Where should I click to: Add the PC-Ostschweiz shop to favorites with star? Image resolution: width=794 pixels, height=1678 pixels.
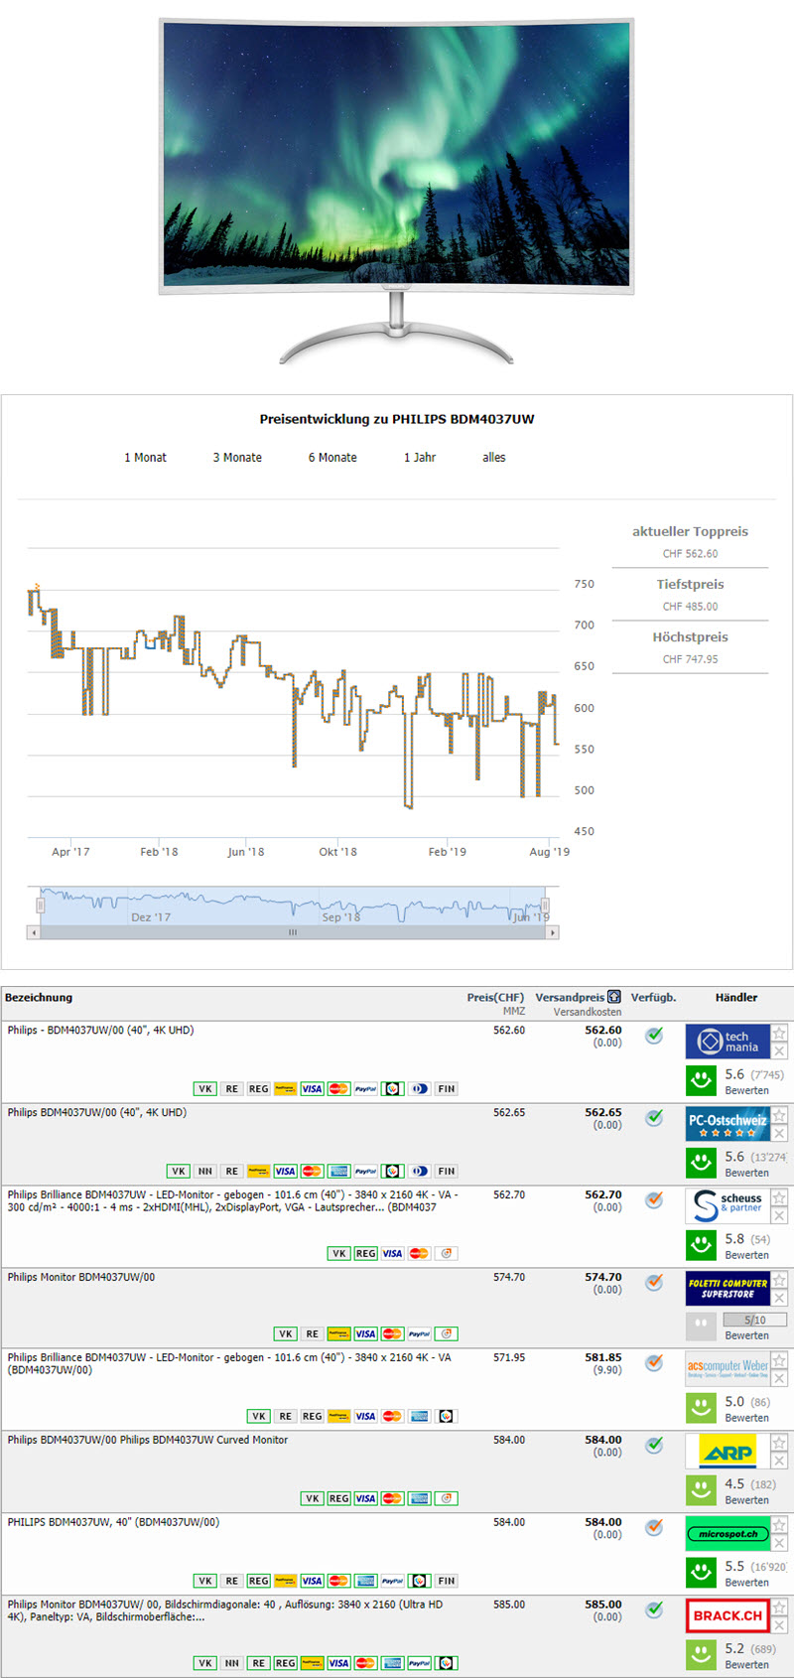779,1116
